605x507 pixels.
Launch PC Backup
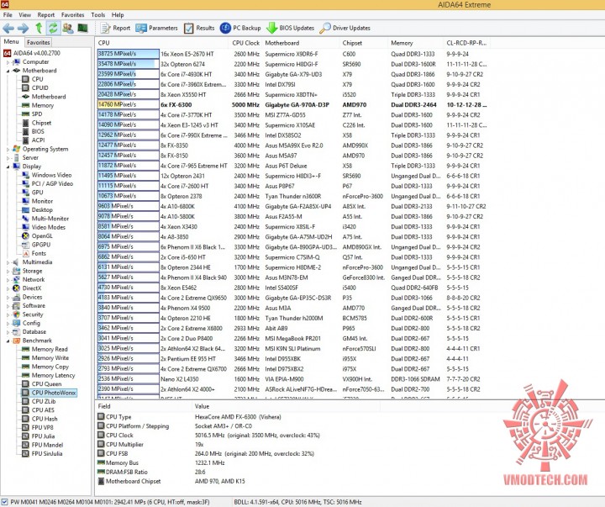[x=240, y=28]
